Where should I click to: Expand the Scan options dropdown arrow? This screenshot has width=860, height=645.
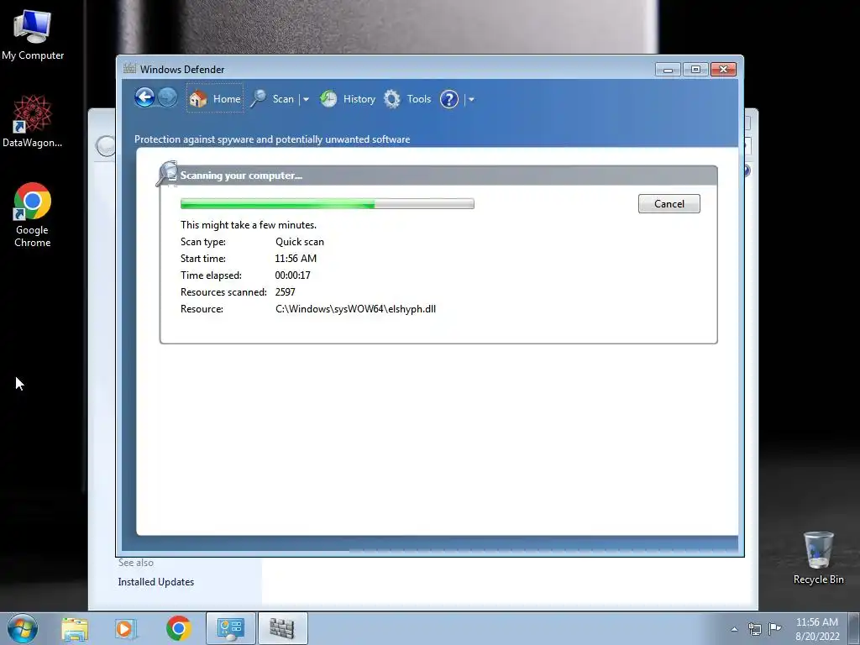tap(306, 99)
